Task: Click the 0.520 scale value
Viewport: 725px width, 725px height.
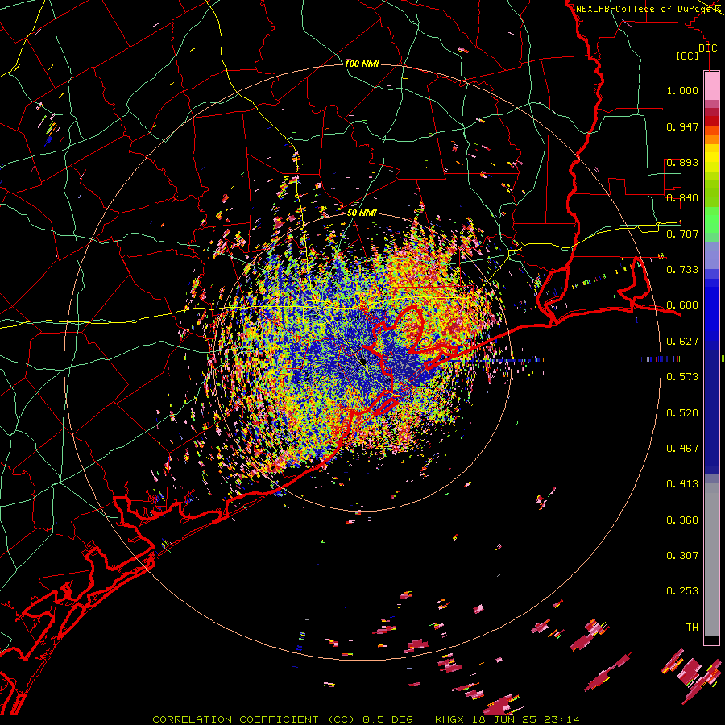Action: (x=682, y=413)
